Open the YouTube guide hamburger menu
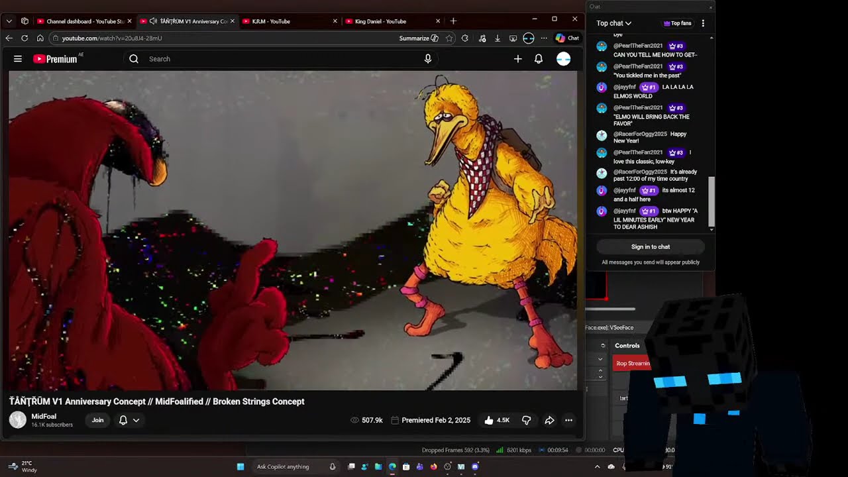Screen dimensions: 848x477 tap(18, 59)
